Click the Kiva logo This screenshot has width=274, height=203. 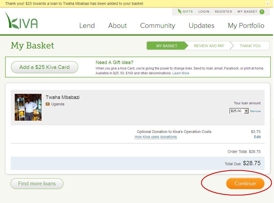click(21, 21)
